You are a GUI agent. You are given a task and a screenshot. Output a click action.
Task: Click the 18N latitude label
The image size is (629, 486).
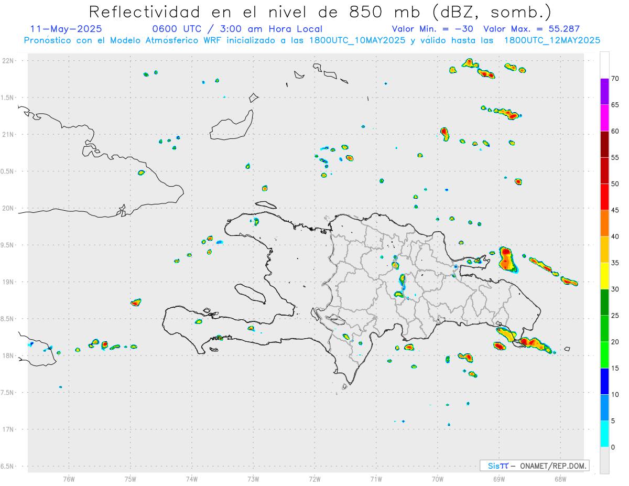(9, 355)
